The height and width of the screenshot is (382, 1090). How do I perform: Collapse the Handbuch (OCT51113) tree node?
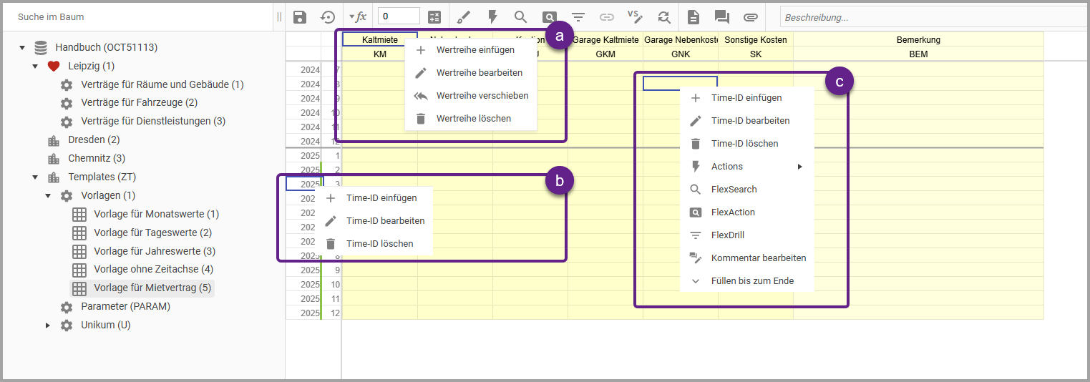pyautogui.click(x=22, y=48)
